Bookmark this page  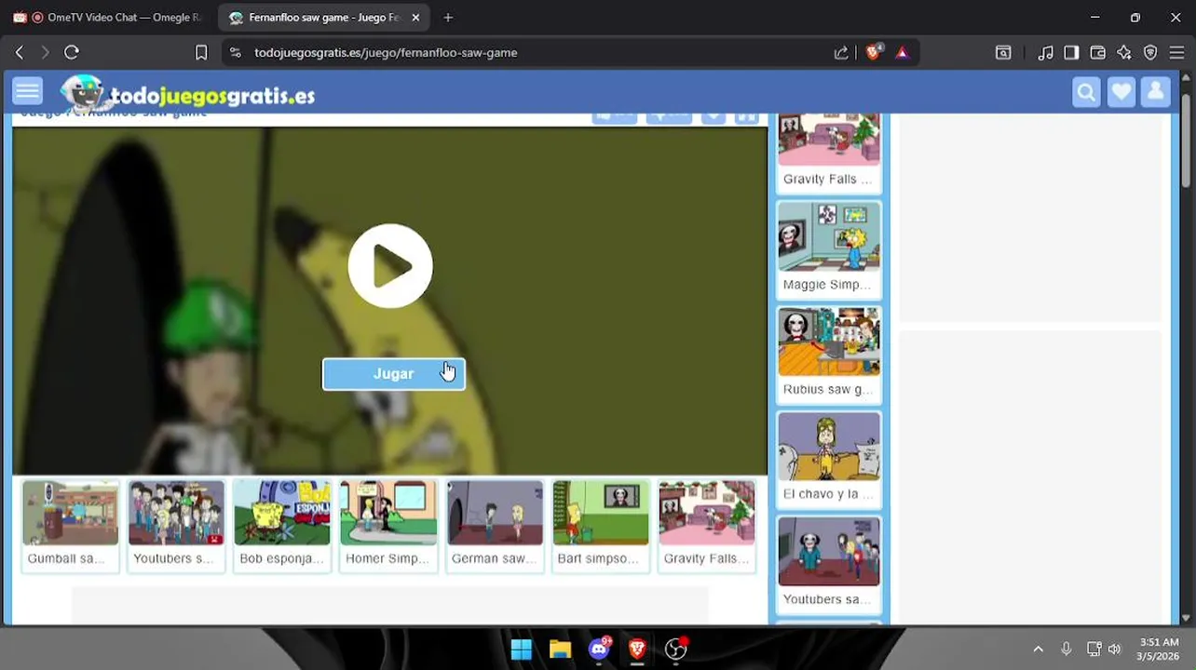pos(201,53)
